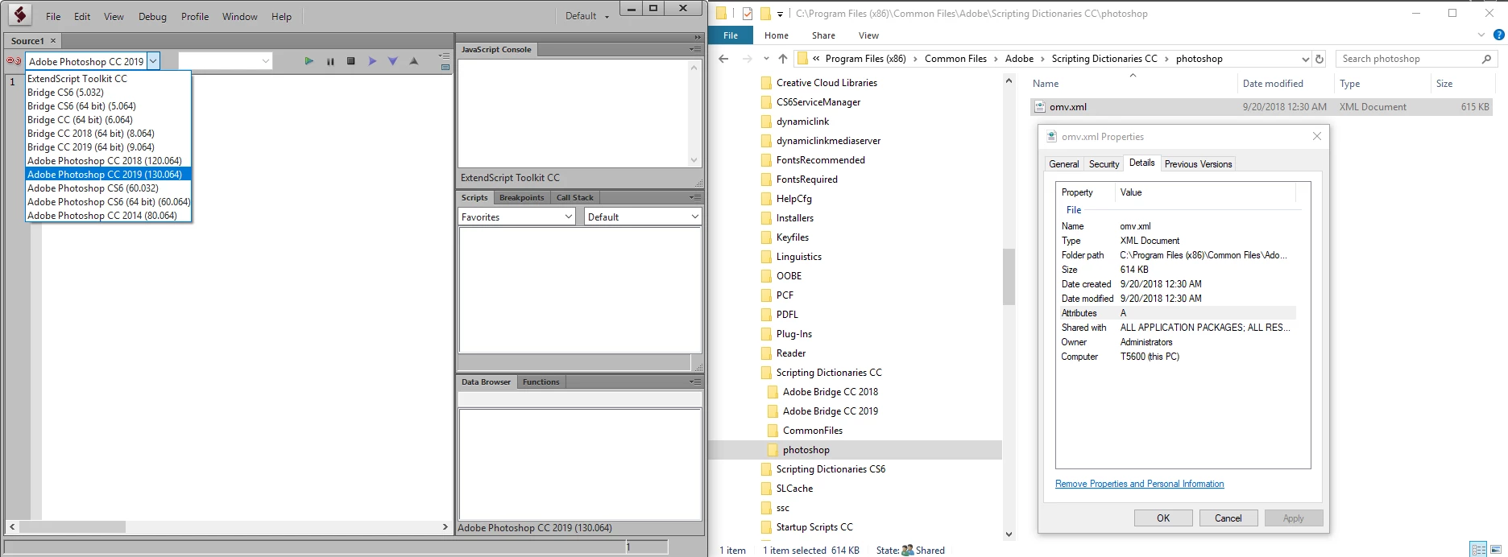Viewport: 1508px width, 557px height.
Task: Open the Explorer View ribbon tab
Action: click(868, 35)
